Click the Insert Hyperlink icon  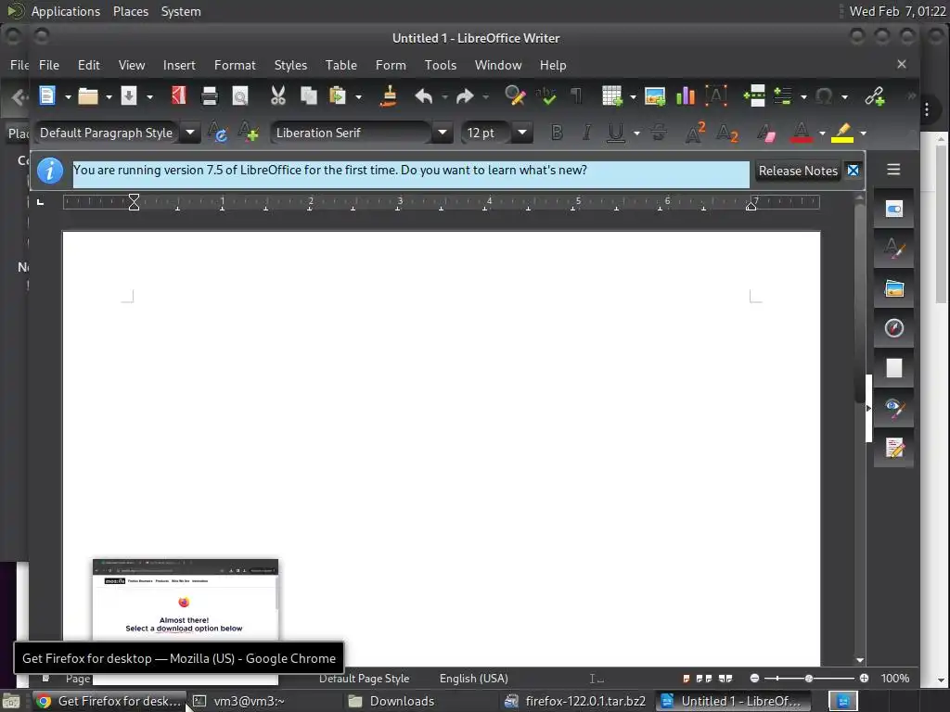(x=874, y=95)
